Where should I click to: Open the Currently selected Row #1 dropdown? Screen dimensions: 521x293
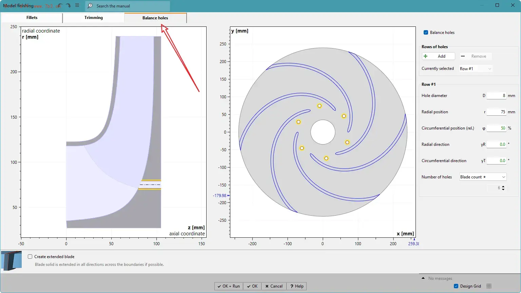476,69
